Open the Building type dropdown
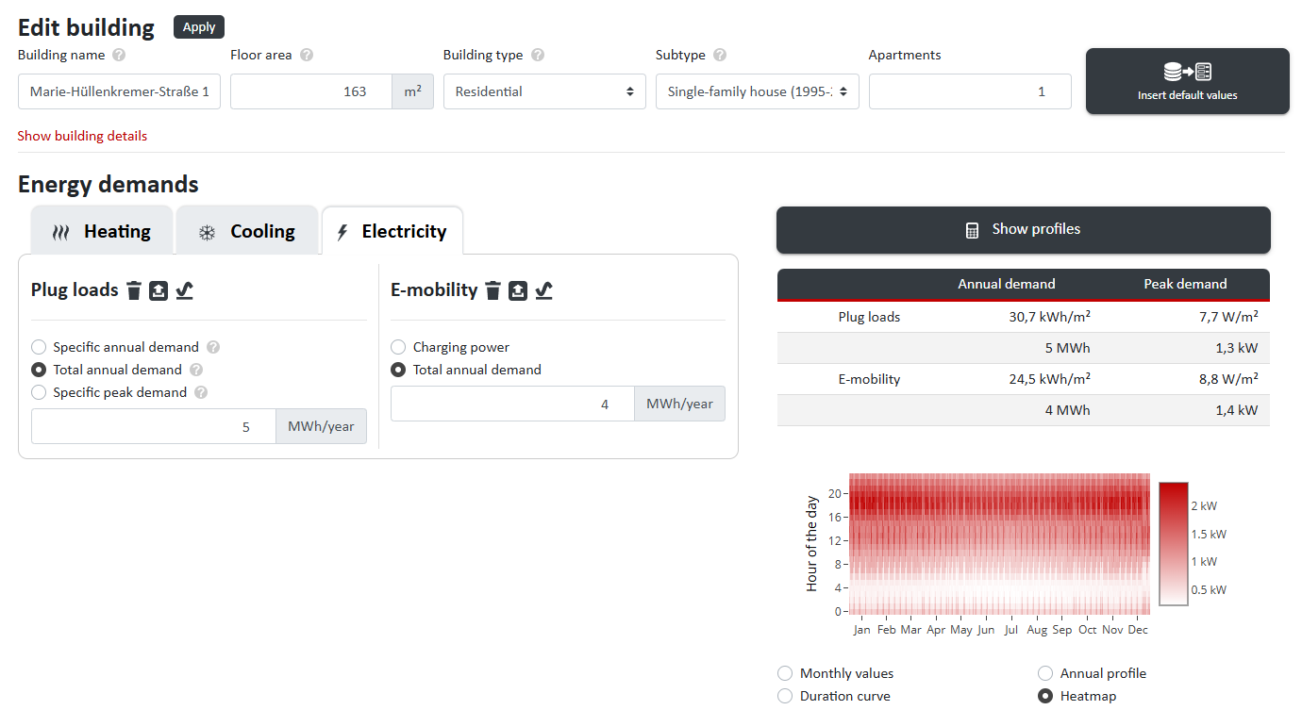The width and height of the screenshot is (1302, 710). [x=544, y=91]
